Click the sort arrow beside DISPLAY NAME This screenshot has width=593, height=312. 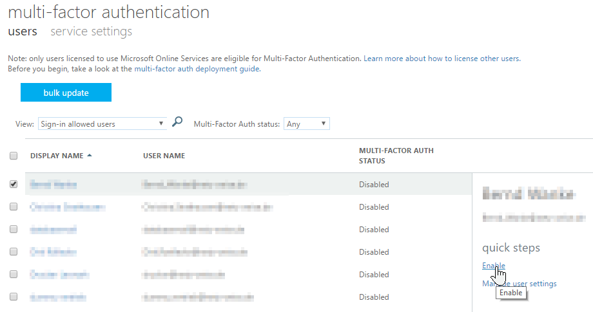(x=89, y=156)
